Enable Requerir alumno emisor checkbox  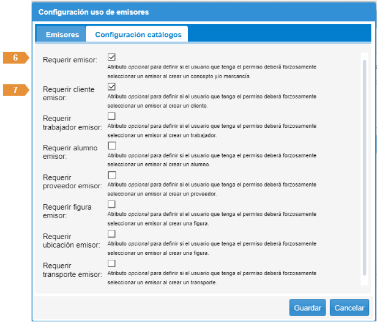pyautogui.click(x=112, y=145)
